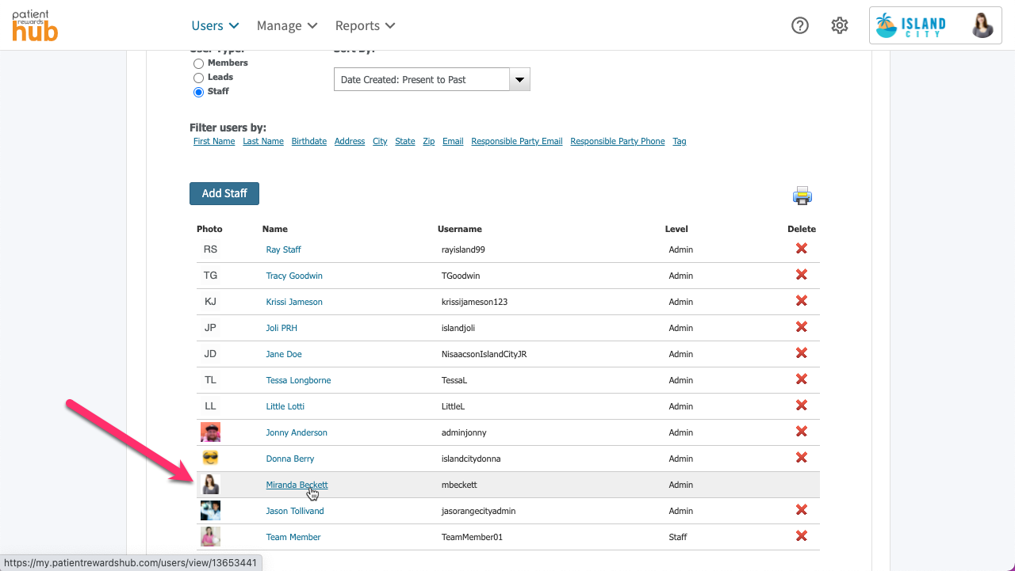Filter users by First Name
1015x571 pixels.
click(214, 141)
